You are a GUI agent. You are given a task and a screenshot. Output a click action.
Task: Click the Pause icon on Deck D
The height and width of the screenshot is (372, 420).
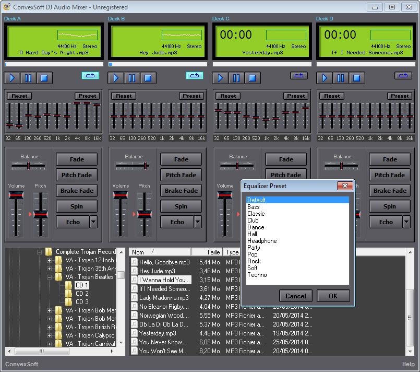point(341,78)
